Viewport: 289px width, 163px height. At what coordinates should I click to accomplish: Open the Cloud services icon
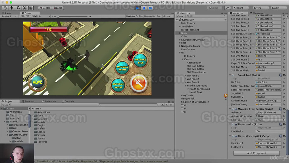(x=228, y=8)
